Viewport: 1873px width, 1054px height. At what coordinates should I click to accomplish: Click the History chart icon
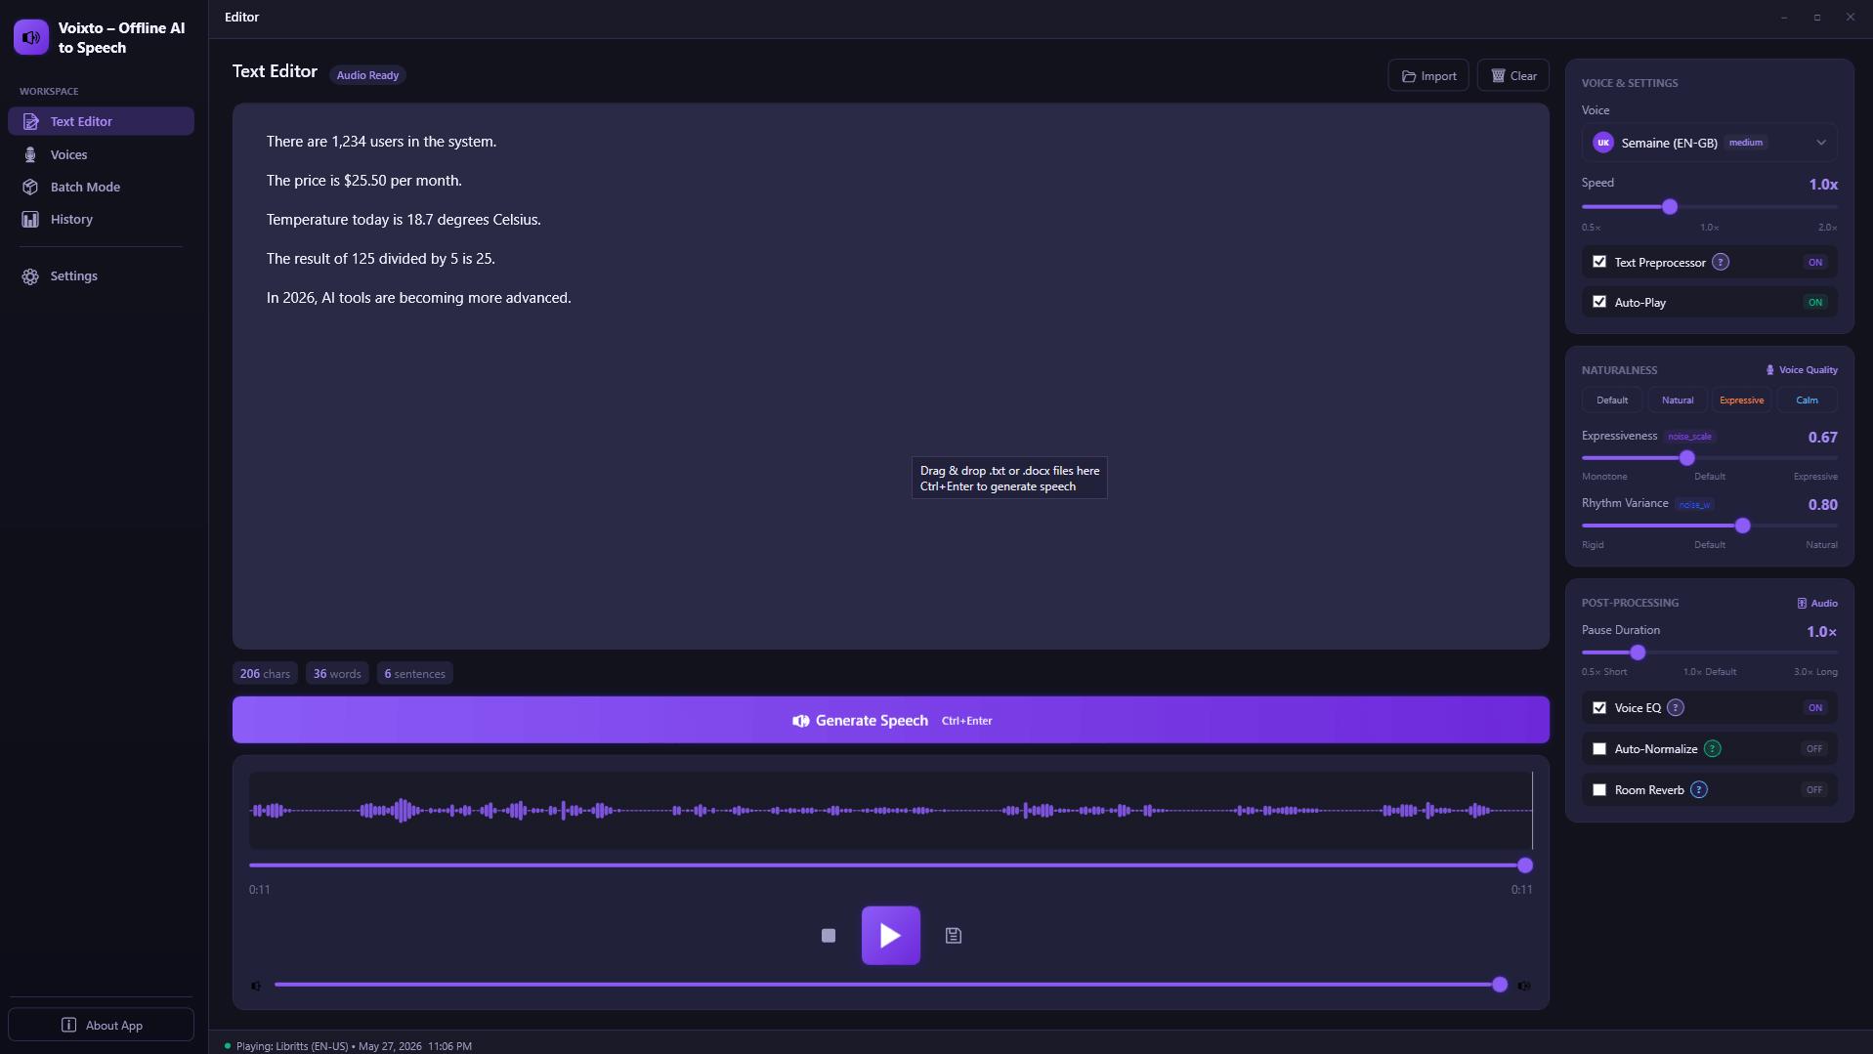point(30,219)
